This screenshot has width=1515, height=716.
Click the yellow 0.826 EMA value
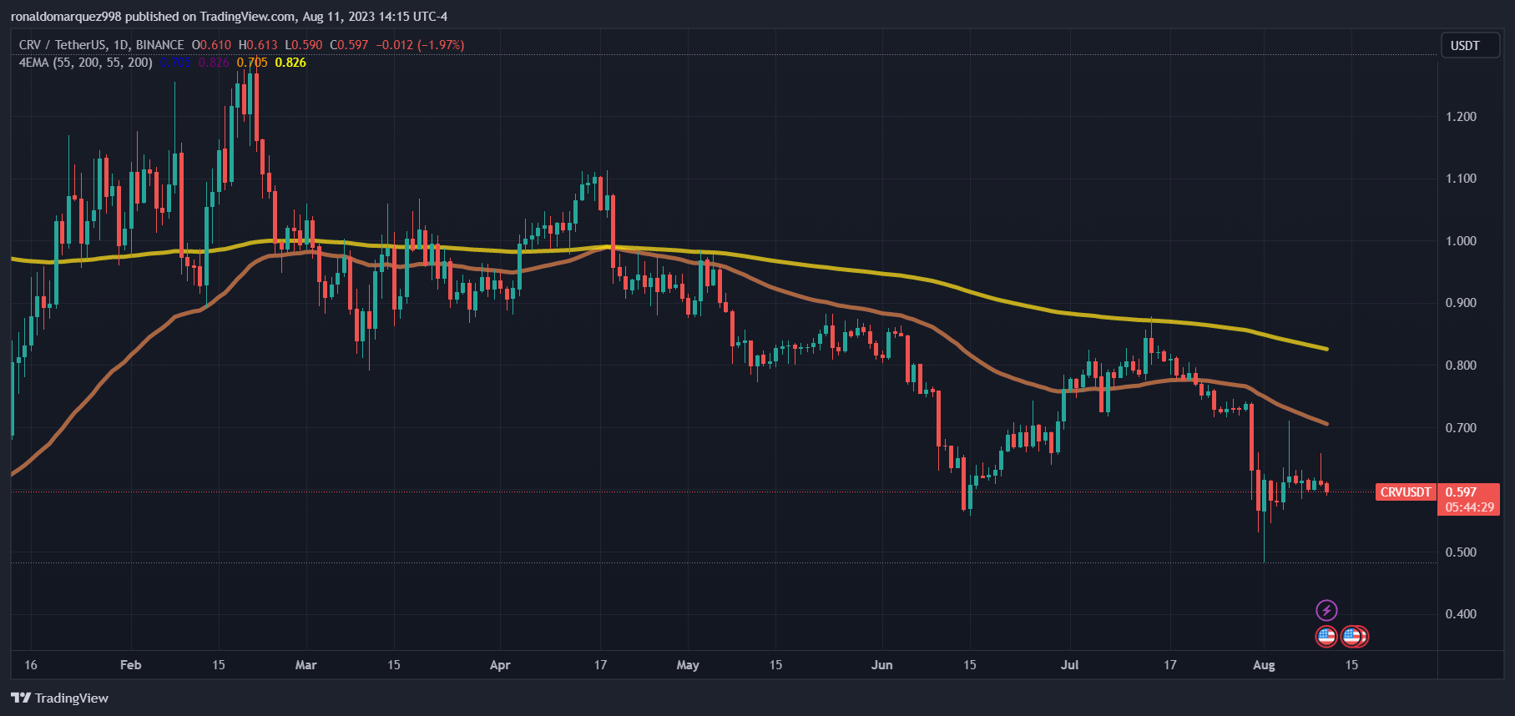point(290,63)
